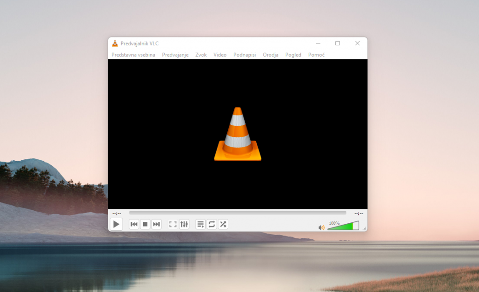The height and width of the screenshot is (292, 479).
Task: Open the Predstavna vsebina menu
Action: (133, 55)
